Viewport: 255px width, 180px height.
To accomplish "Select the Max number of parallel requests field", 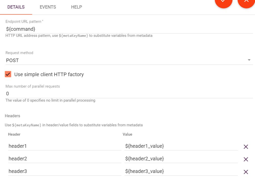I will [76, 93].
